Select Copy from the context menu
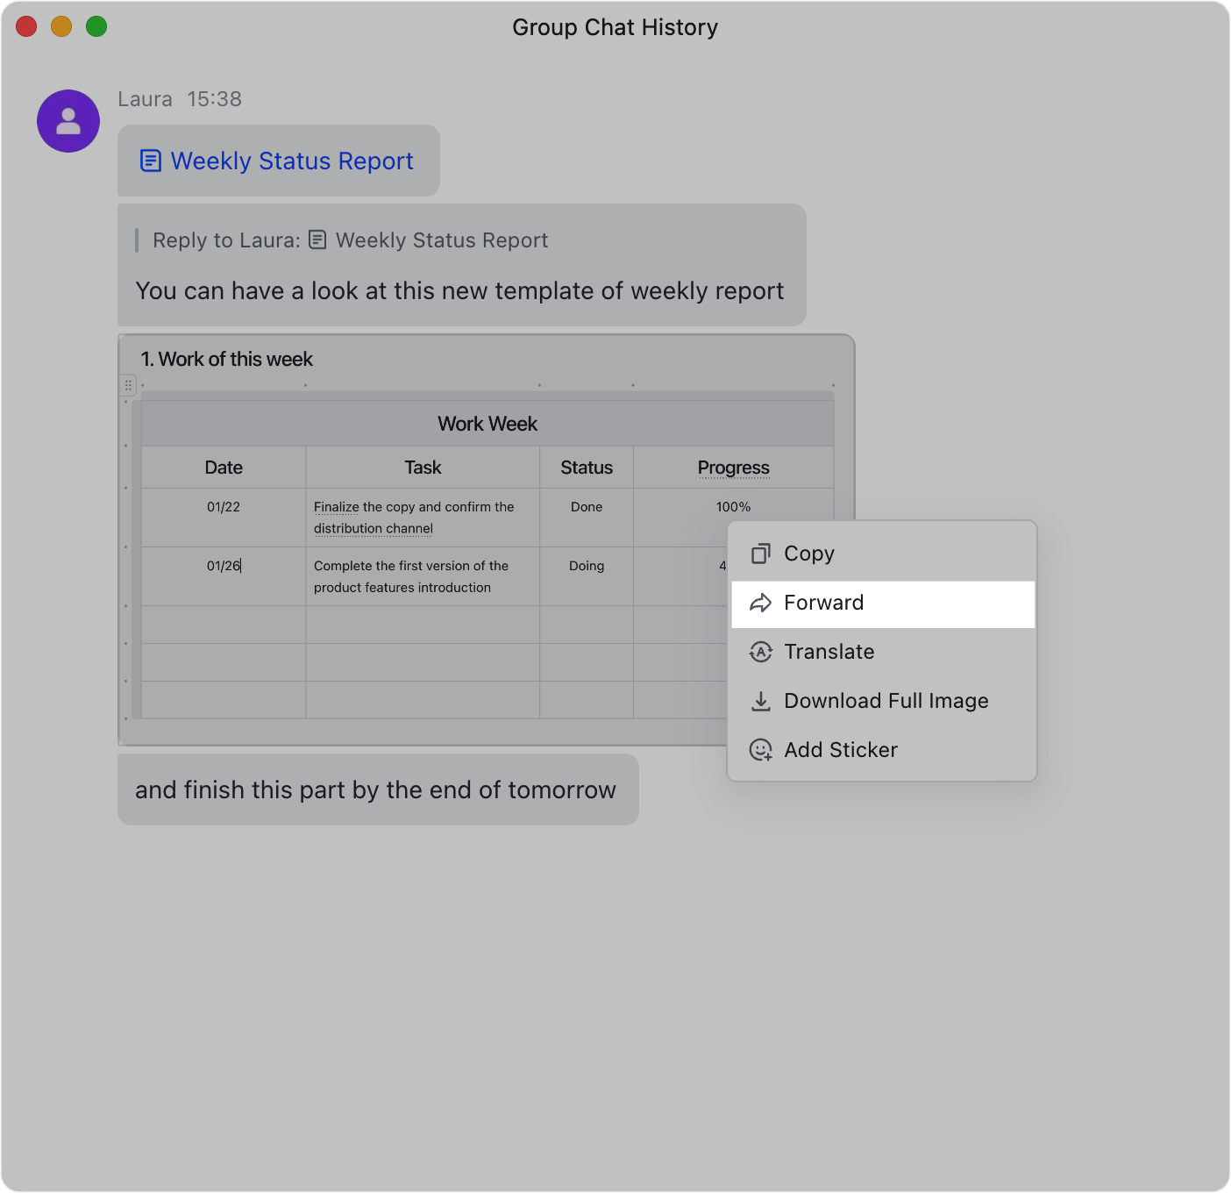Screen dimensions: 1231x1193 coord(809,554)
